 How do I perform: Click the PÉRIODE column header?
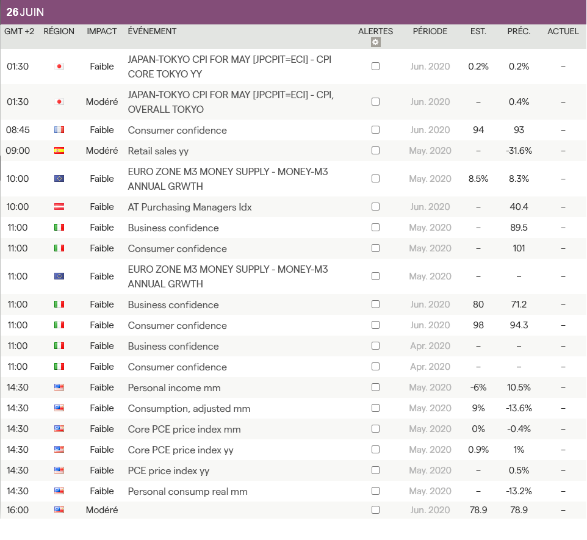430,32
